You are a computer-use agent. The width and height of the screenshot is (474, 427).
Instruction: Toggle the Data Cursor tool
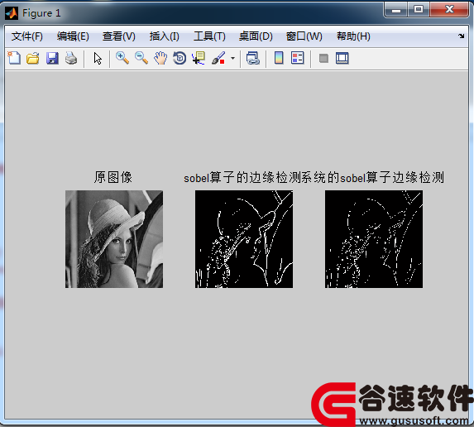point(199,58)
